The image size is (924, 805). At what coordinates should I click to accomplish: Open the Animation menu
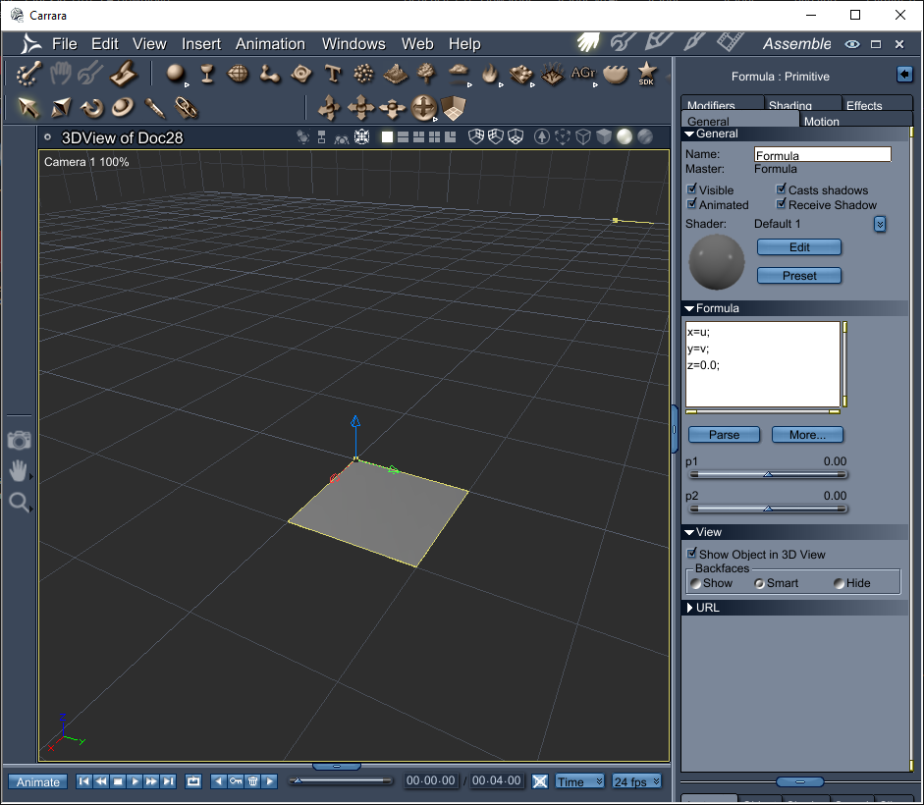[x=270, y=44]
